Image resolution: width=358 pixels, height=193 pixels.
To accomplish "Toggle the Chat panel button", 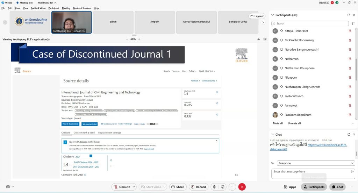I will [x=337, y=187].
